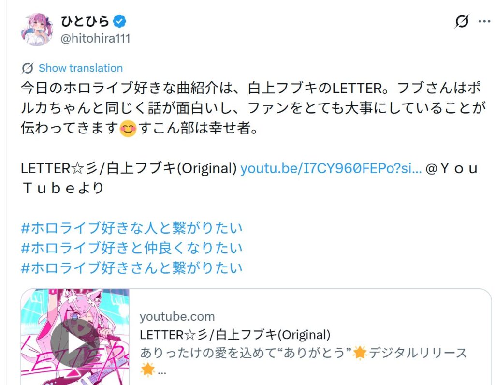Screen dimensions: 495x385
Task: Open hashtag #ホロライブ好きな人と繋がりたい
Action: tap(131, 228)
